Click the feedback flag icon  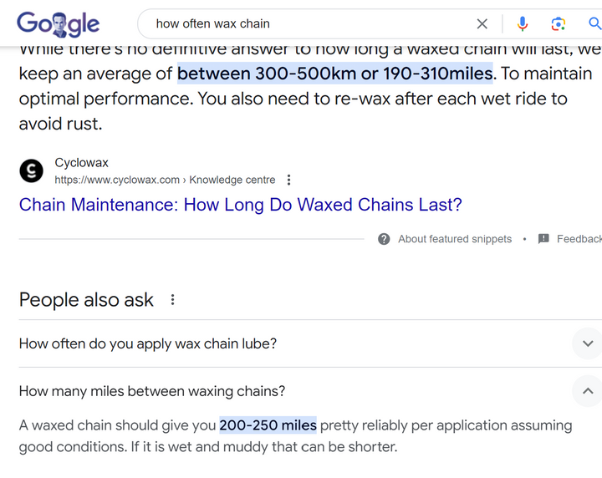543,239
